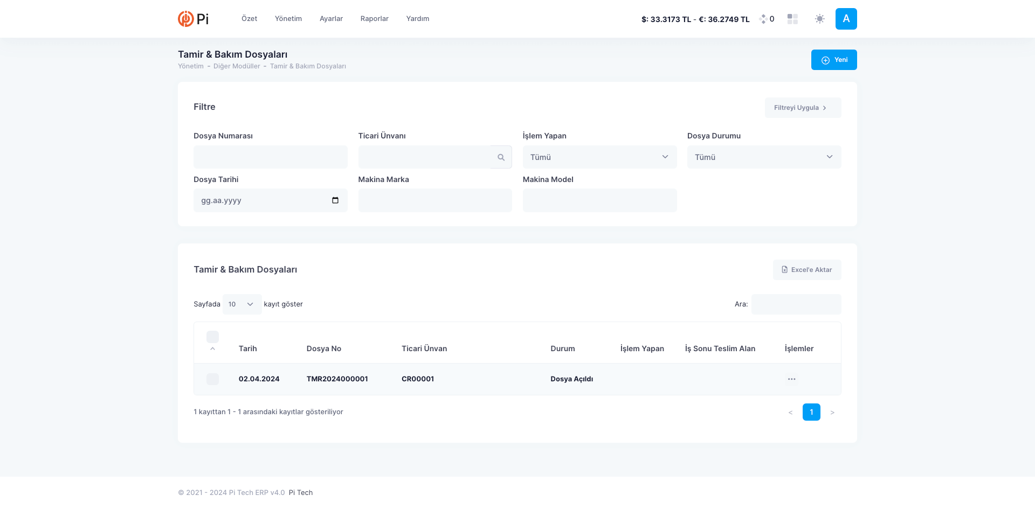
Task: Click the Ticari Ünvanı search magnifier icon
Action: [501, 157]
